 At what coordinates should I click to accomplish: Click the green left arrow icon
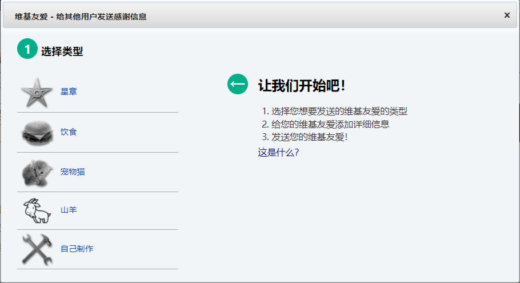coord(238,84)
